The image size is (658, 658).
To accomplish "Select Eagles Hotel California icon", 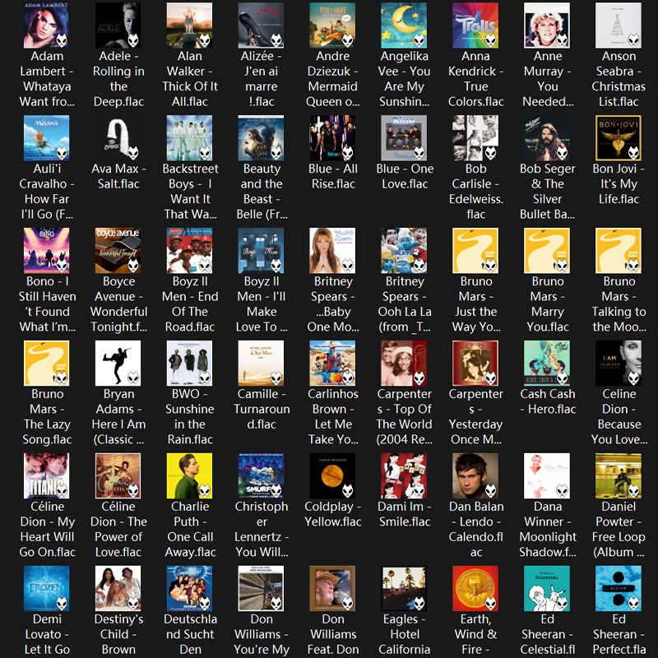I will click(404, 588).
